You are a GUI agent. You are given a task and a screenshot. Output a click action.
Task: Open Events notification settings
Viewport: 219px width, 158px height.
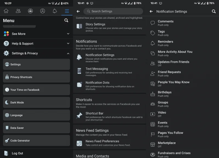tap(182, 124)
